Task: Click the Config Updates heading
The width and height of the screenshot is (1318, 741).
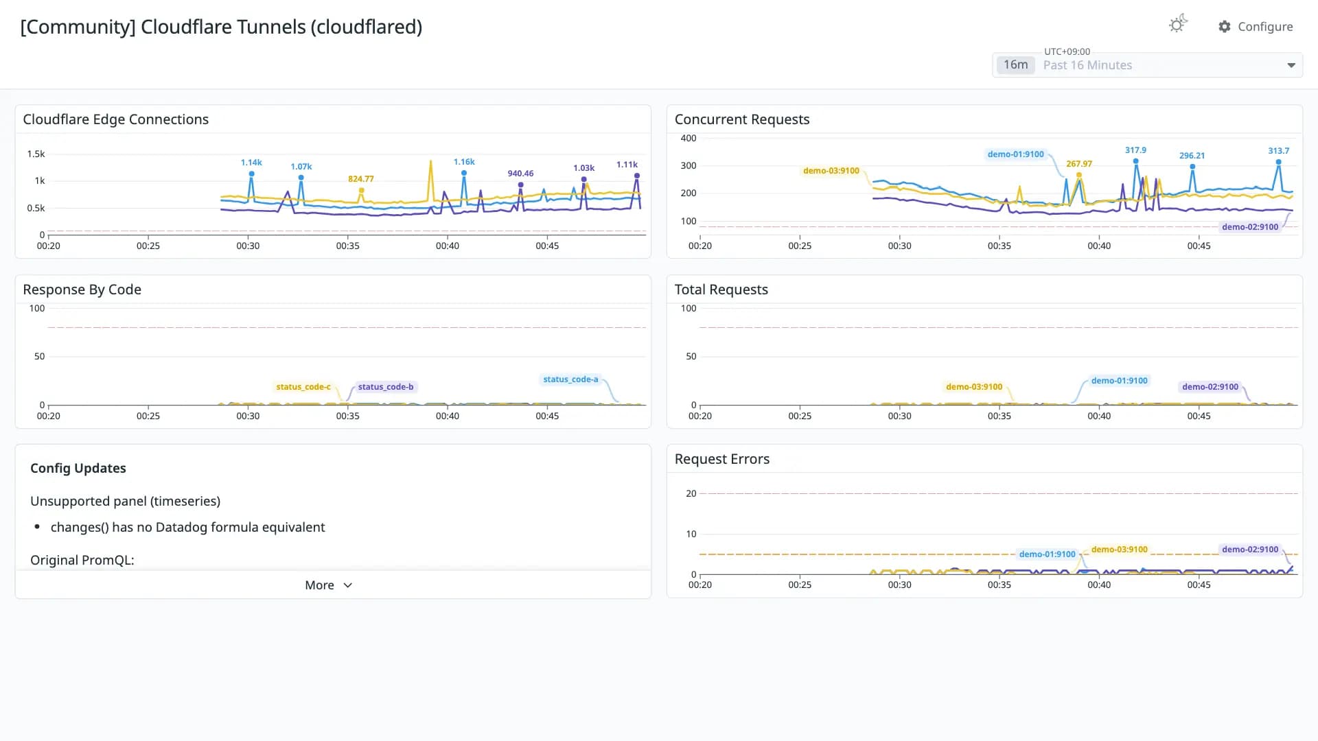Action: 78,468
